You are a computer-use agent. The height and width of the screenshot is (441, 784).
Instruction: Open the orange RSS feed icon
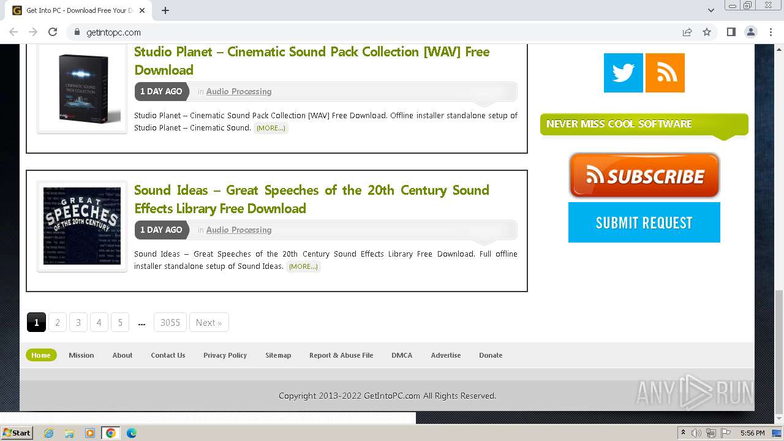tap(665, 73)
